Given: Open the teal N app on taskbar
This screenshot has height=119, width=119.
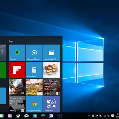Looking at the screenshot, I should 35,116.
